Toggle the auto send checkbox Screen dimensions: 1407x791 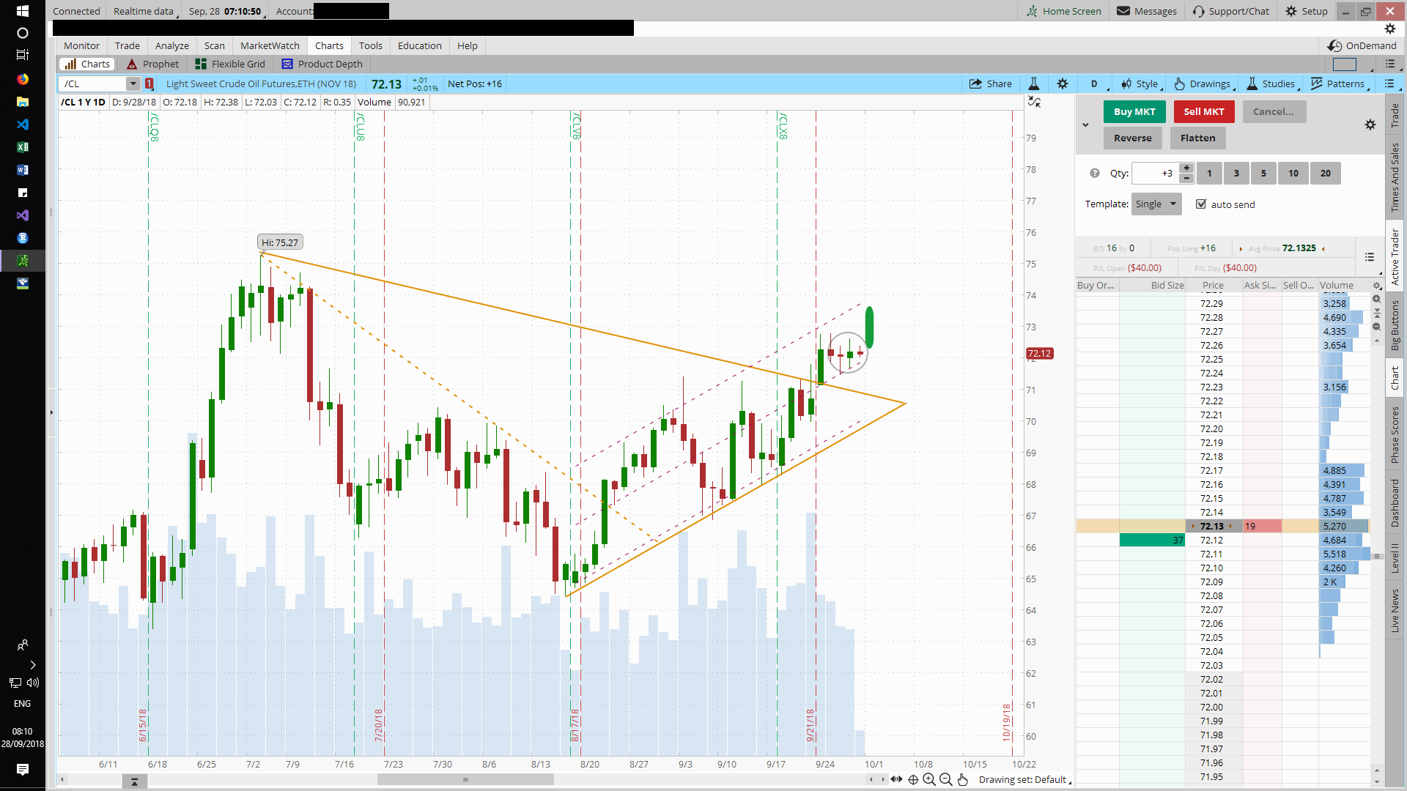[x=1201, y=204]
